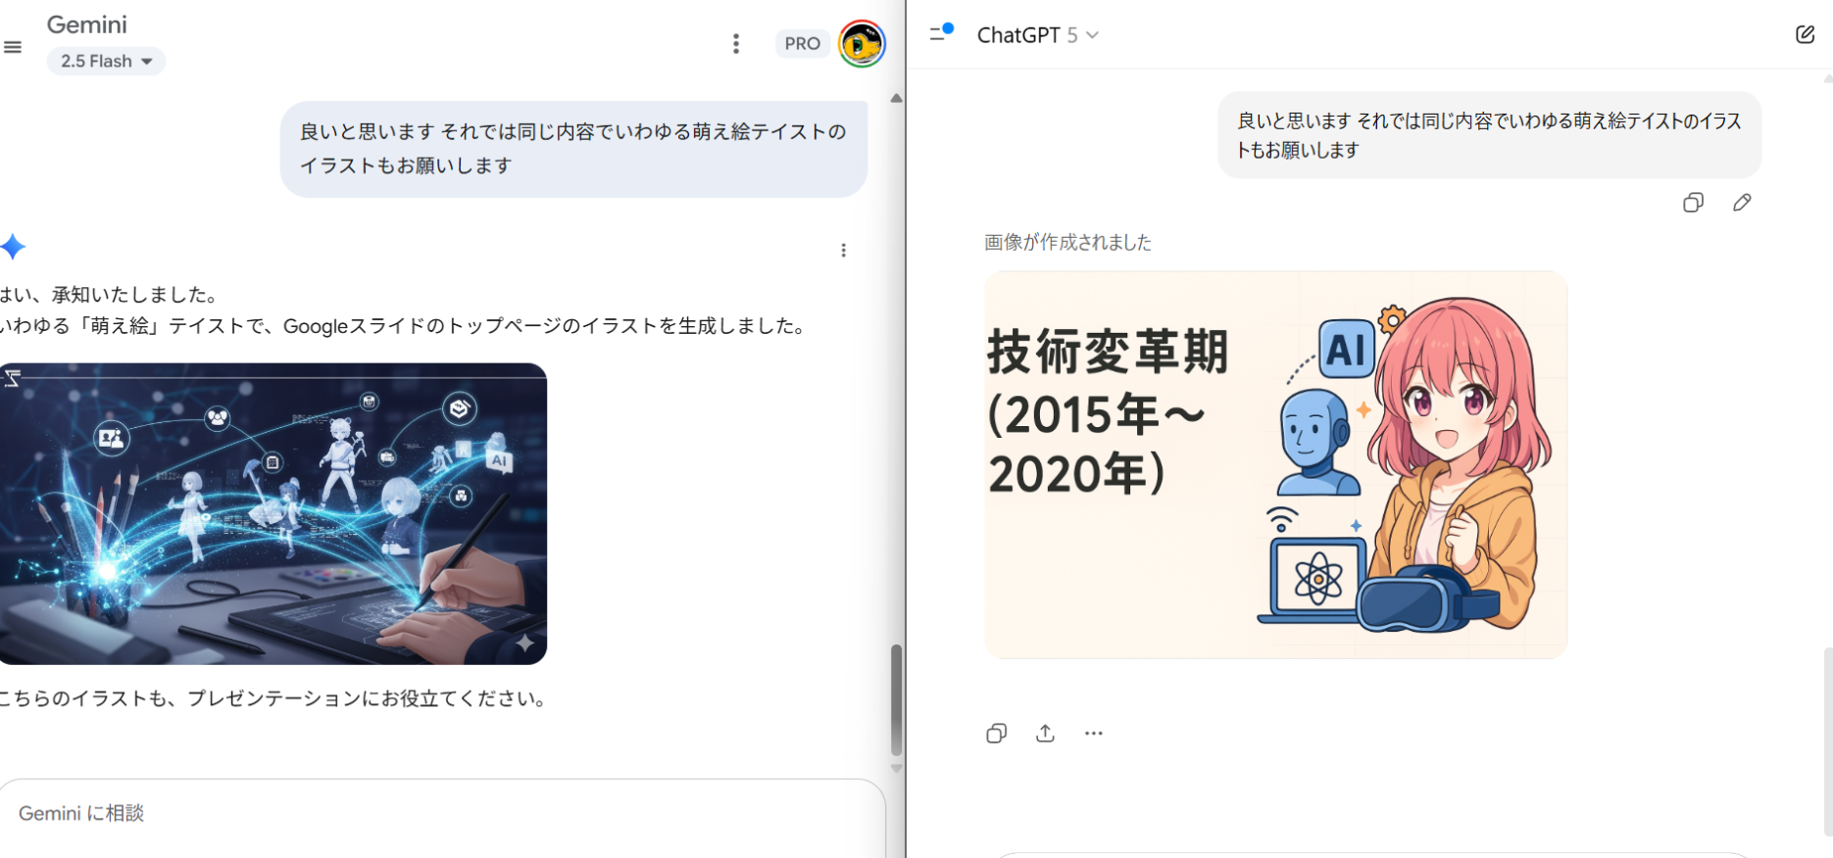This screenshot has width=1833, height=858.
Task: Click the 画像が作成されました status text
Action: tap(1067, 242)
